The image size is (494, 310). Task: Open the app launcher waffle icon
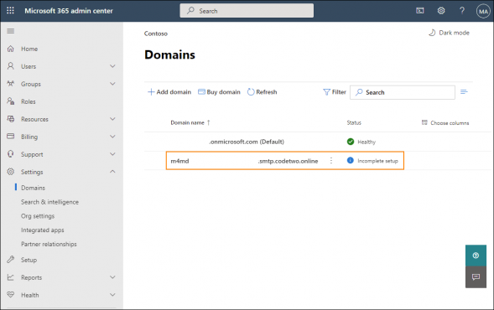click(x=10, y=11)
